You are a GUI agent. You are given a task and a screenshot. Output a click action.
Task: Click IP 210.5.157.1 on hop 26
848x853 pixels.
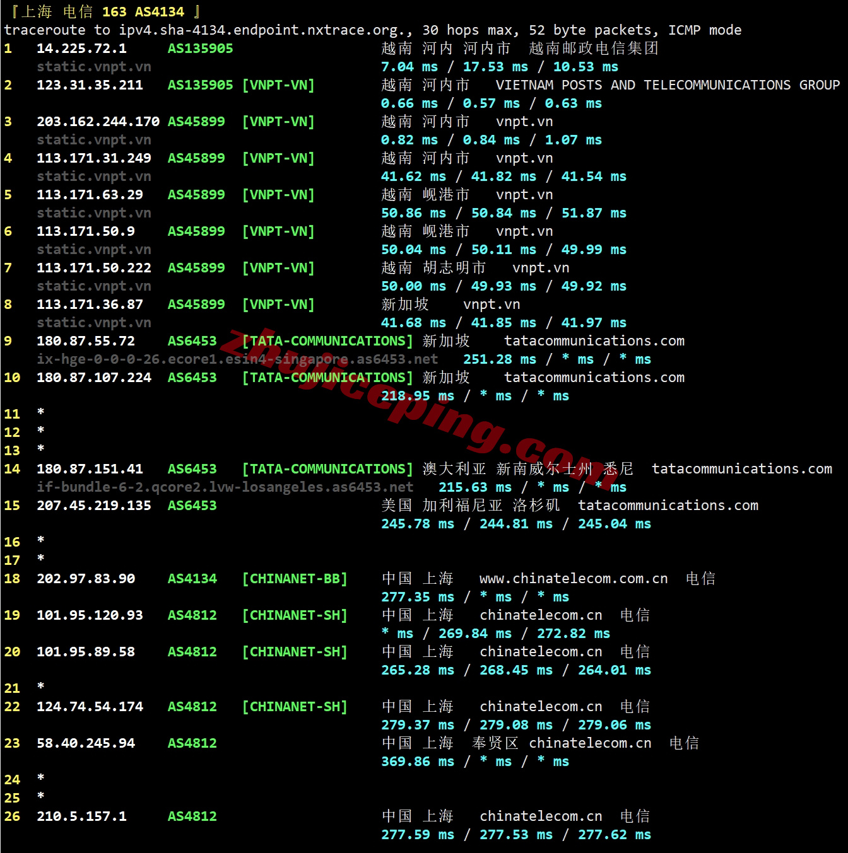81,816
